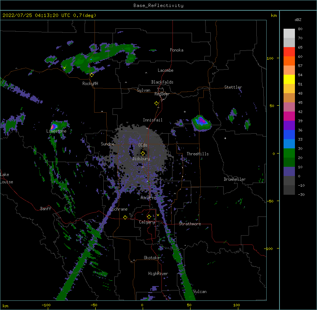Select the light gray 70-80 dBZ legend swatch

(x=289, y=34)
